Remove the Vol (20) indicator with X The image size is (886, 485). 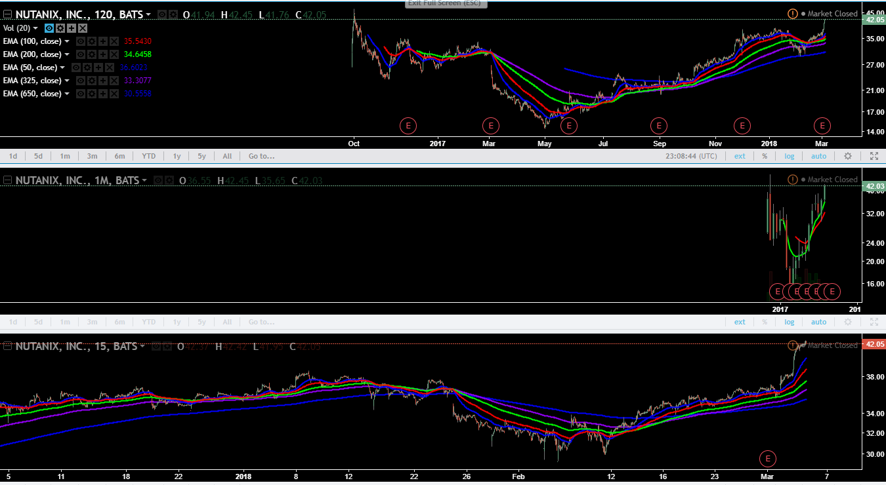83,28
